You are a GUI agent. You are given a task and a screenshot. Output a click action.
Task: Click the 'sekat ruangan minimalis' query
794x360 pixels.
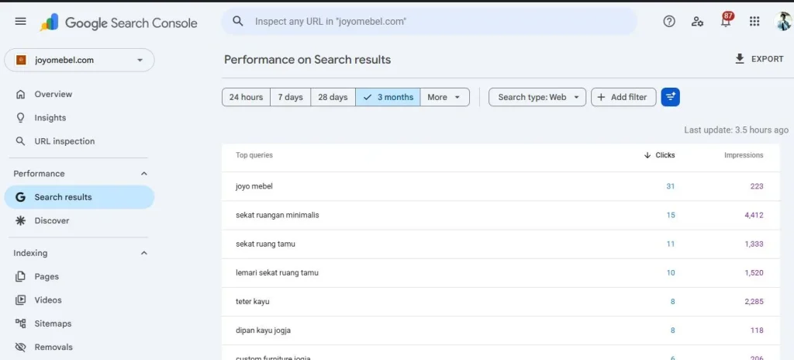(x=277, y=215)
